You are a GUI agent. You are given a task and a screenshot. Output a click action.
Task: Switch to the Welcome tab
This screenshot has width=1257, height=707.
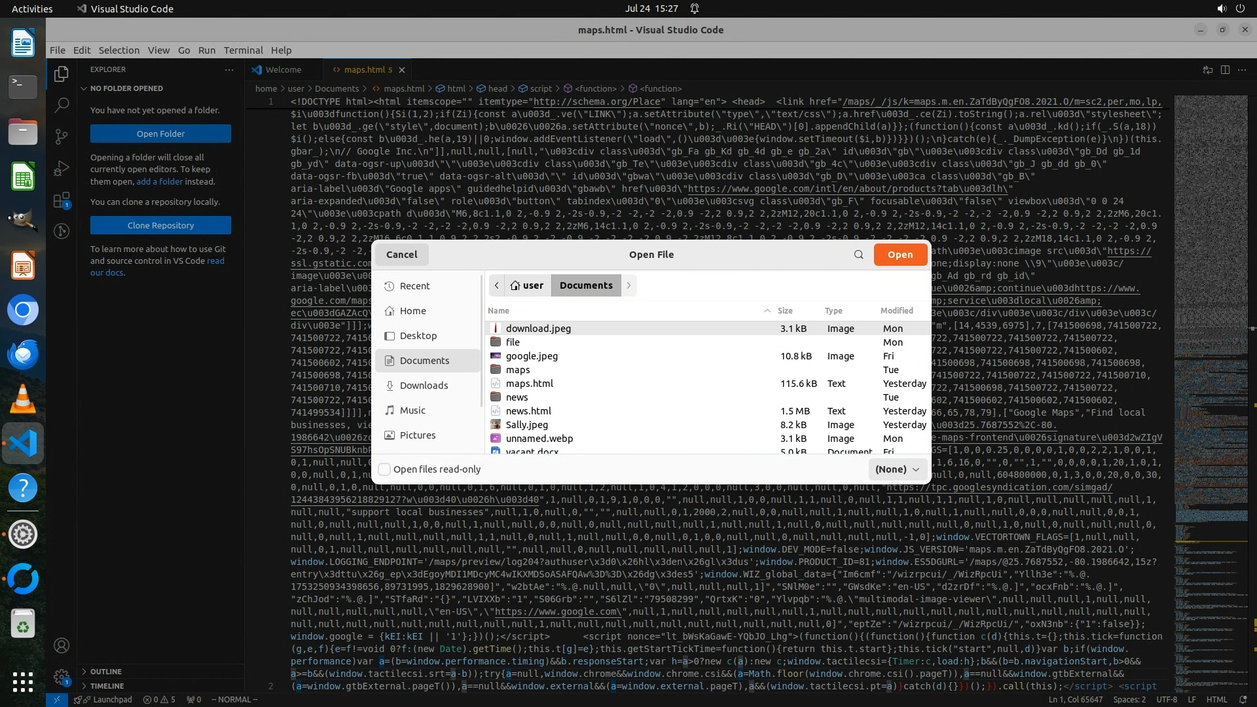(x=283, y=69)
